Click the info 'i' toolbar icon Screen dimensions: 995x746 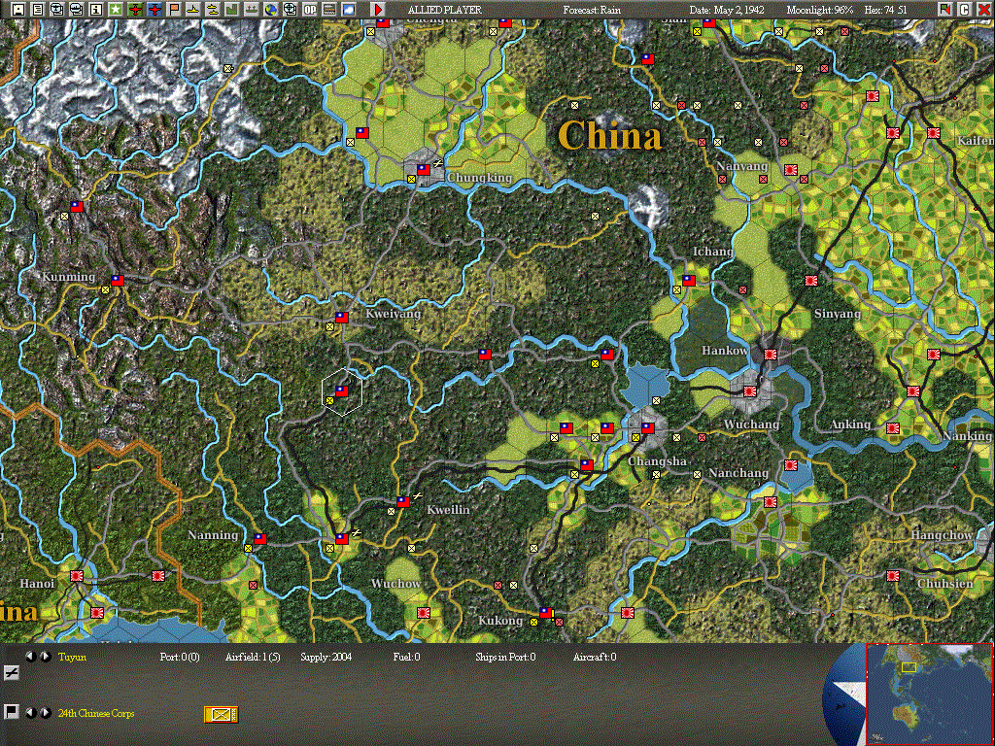tap(96, 10)
